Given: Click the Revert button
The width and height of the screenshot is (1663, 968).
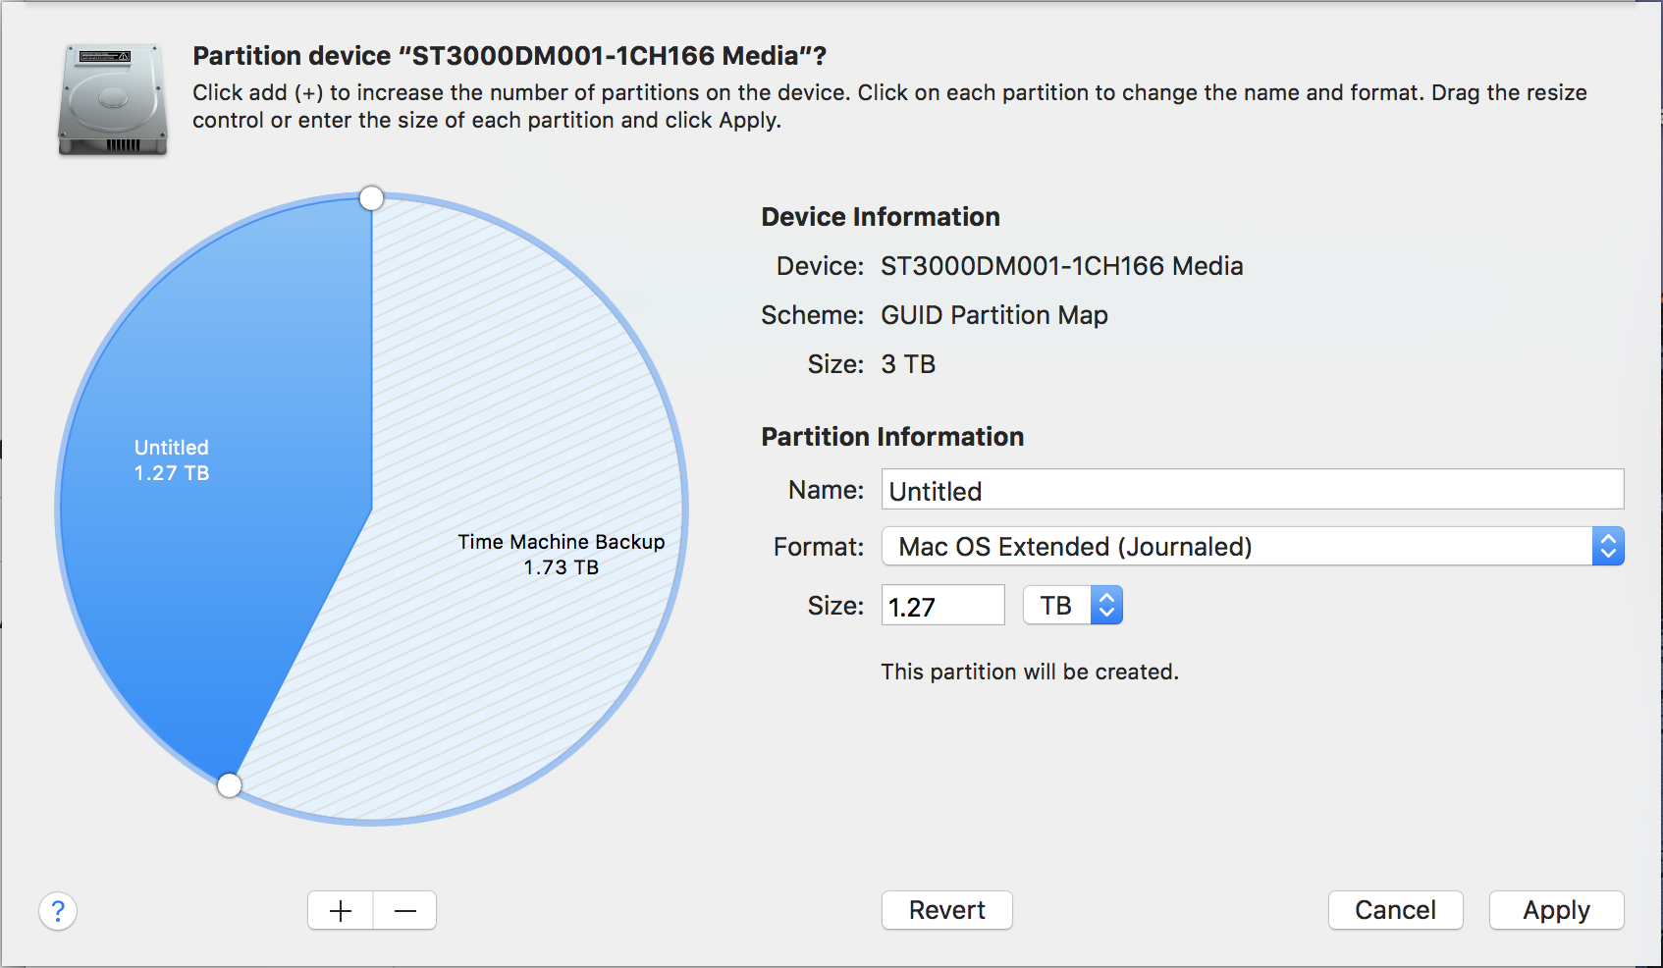Looking at the screenshot, I should pos(947,910).
